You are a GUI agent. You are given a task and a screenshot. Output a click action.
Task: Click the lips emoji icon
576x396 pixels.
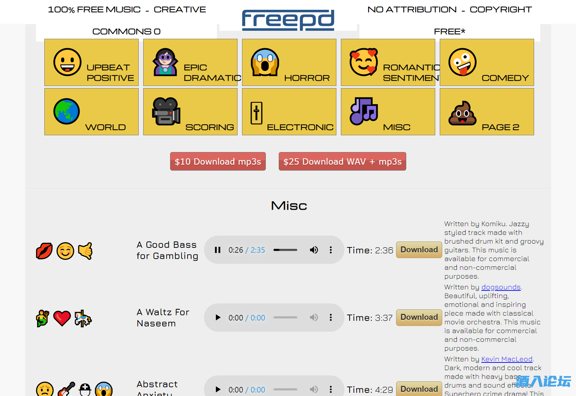coord(44,251)
